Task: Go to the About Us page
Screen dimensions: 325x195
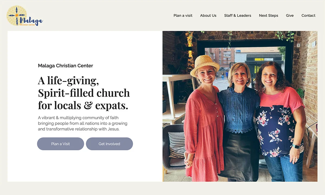Action: click(208, 15)
